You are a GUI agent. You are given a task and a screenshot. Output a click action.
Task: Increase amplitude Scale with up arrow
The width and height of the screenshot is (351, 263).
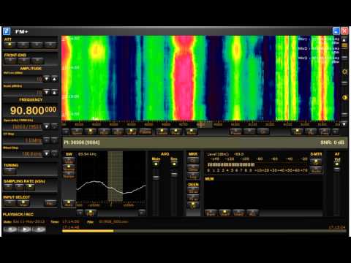54,92
